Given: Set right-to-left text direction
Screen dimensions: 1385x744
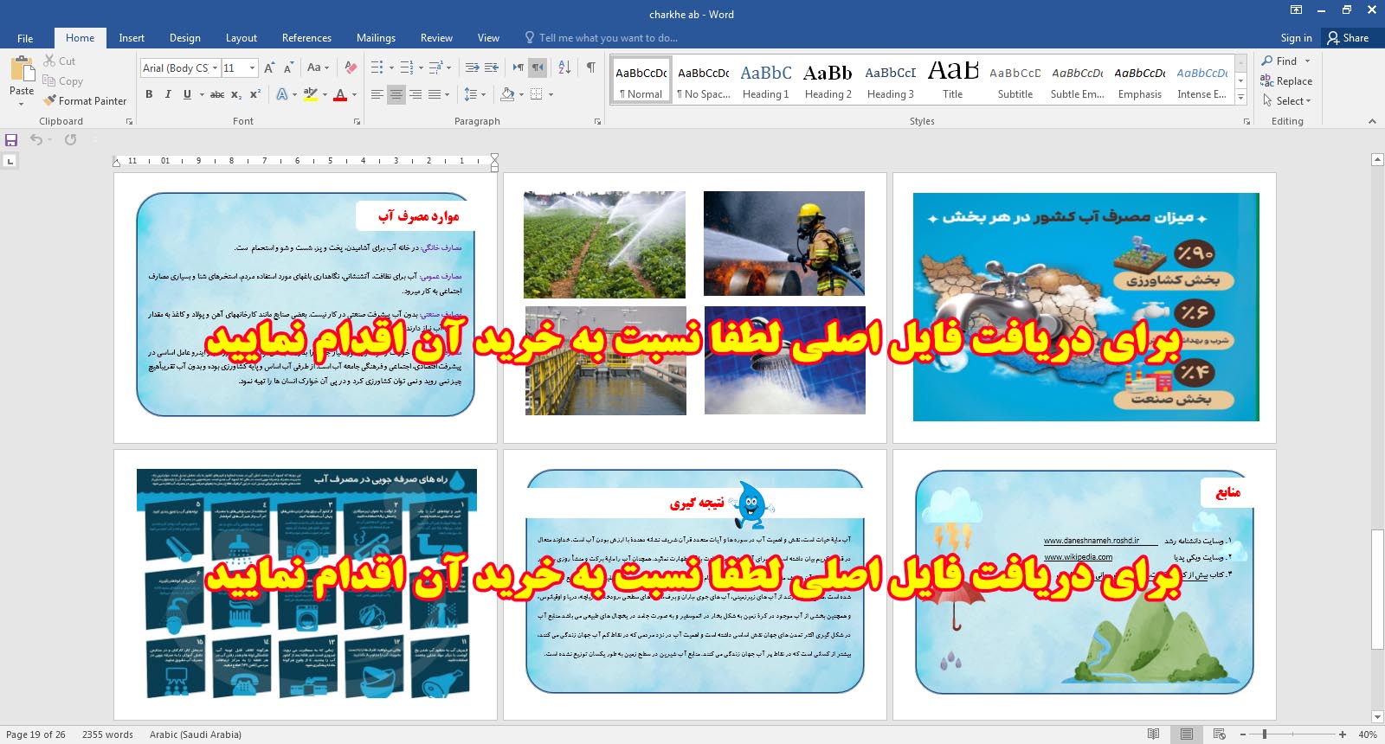Looking at the screenshot, I should coord(538,67).
